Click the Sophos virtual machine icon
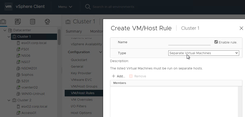Screen dimensions: 245x117 pos(18,75)
